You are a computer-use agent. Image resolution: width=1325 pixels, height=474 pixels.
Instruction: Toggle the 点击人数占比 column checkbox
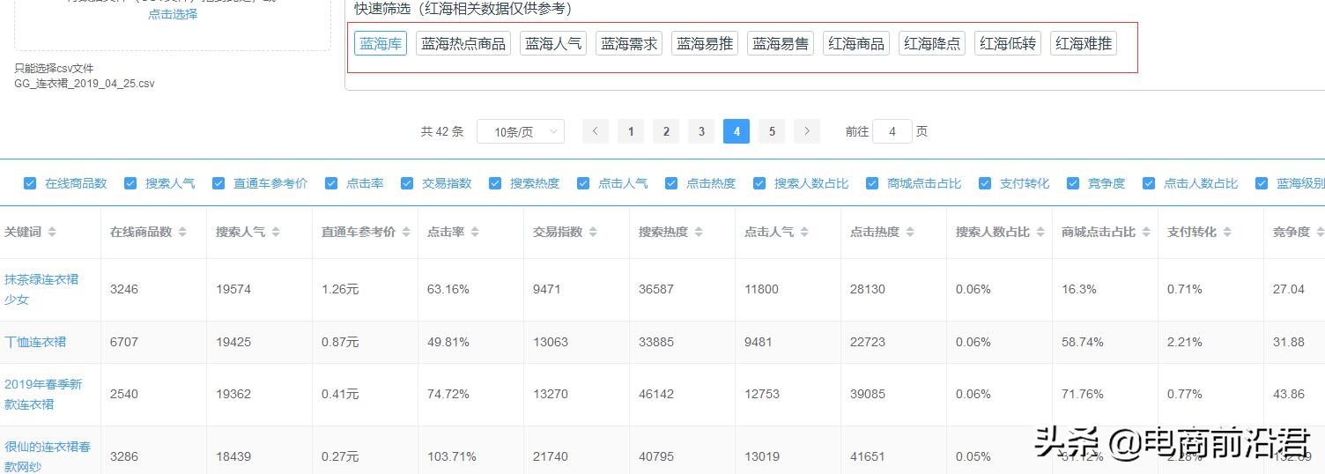(1149, 183)
